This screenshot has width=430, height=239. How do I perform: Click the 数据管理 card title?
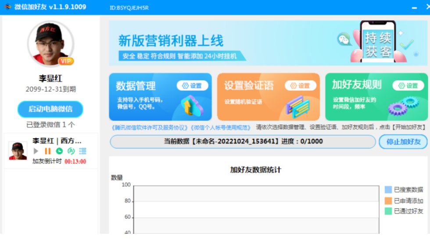[x=136, y=86]
